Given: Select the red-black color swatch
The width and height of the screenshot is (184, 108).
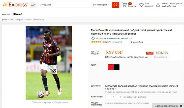Looking at the screenshot, I should click(114, 67).
